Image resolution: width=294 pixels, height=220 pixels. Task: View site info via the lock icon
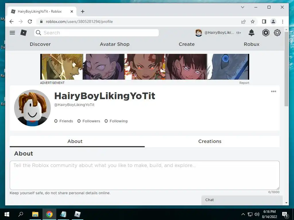tap(41, 21)
